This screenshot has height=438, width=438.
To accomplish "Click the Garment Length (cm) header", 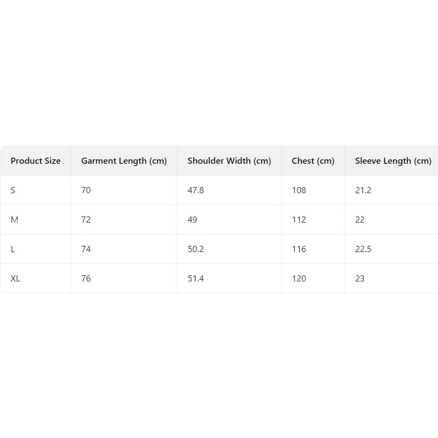I will coord(124,161).
